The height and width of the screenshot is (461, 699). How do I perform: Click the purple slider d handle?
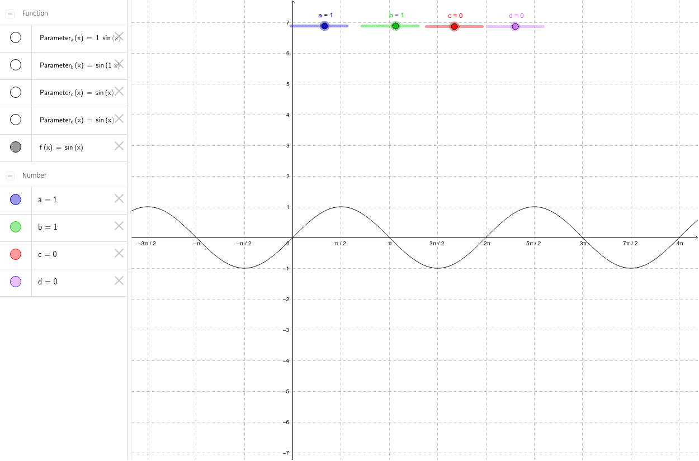515,26
